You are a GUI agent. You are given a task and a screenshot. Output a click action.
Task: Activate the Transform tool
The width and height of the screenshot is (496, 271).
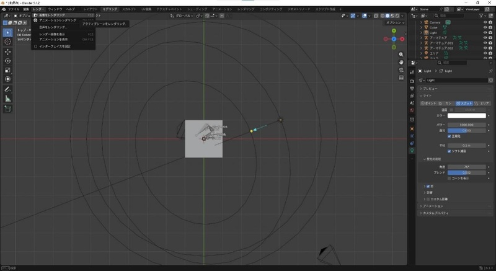pyautogui.click(x=7, y=79)
